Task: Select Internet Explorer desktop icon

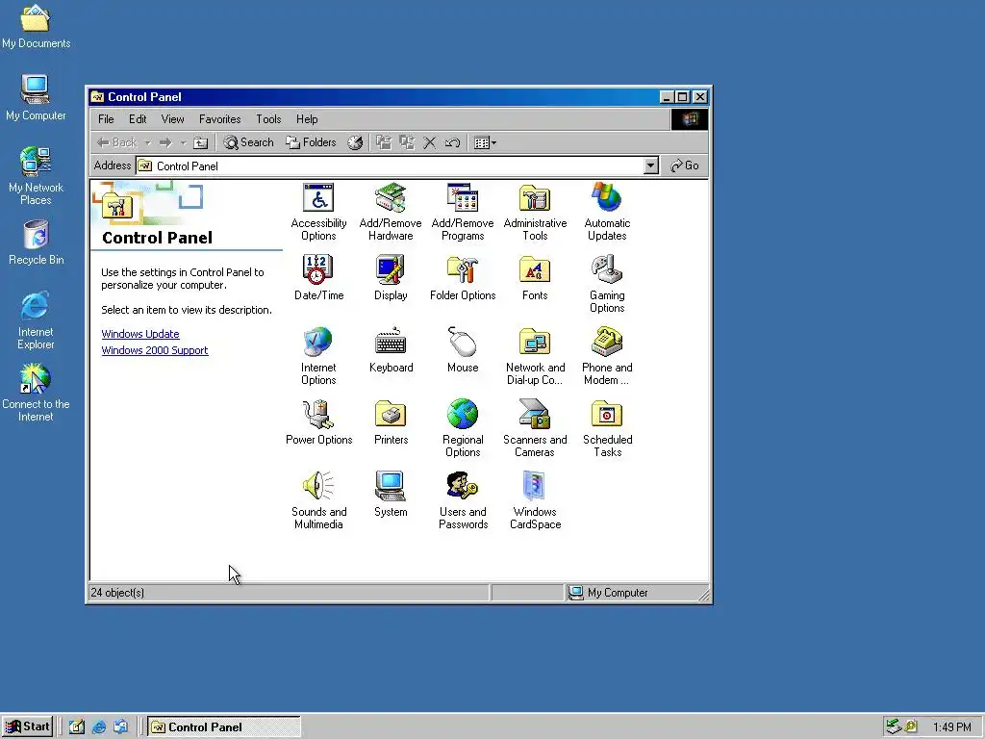Action: click(36, 320)
